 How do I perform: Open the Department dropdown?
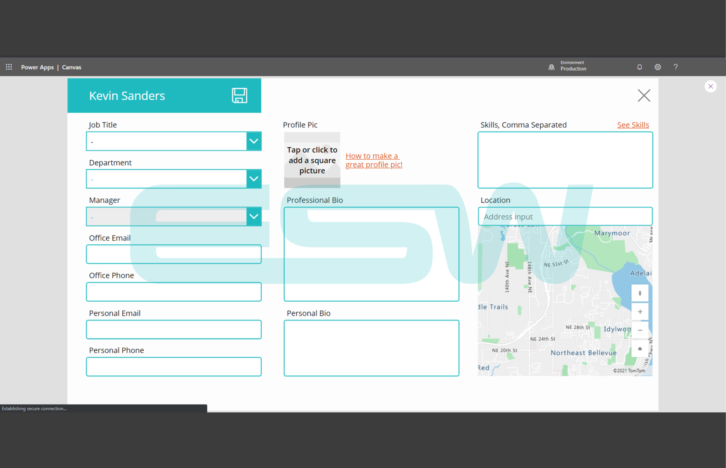[253, 178]
